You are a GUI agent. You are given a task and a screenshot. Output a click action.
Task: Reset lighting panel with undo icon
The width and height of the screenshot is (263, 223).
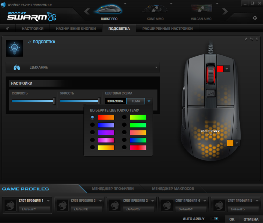coord(252,39)
